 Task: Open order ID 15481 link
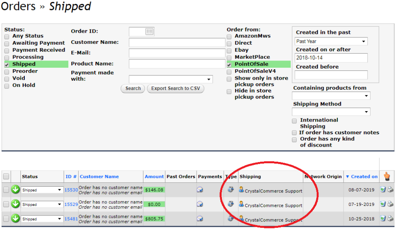click(71, 219)
